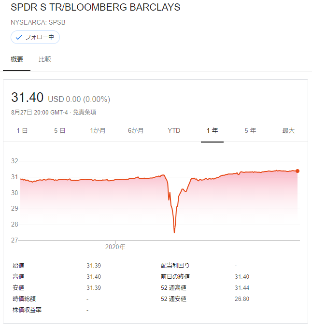312x328 pixels.
Task: Switch to the 比較 compare tab
Action: click(x=45, y=59)
